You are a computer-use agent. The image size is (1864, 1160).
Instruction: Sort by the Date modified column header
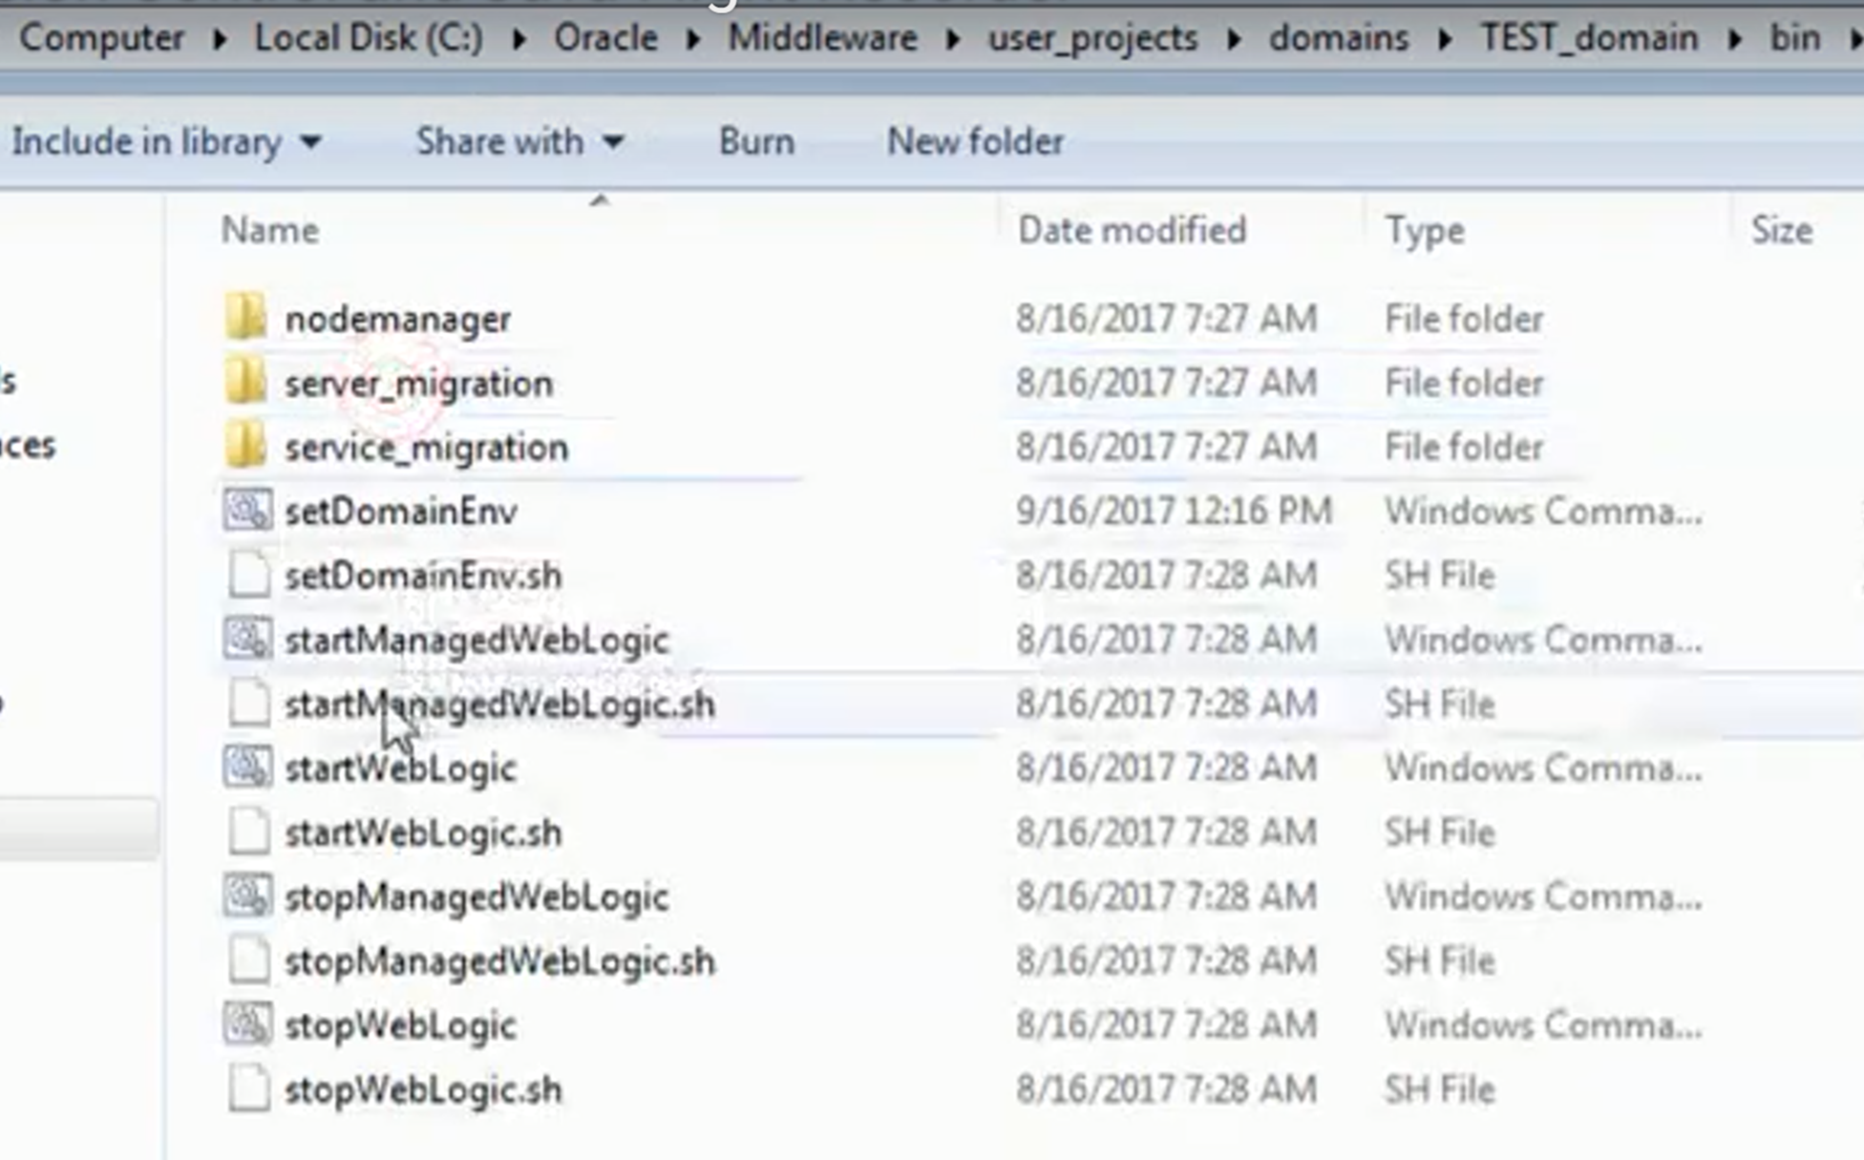pyautogui.click(x=1132, y=231)
